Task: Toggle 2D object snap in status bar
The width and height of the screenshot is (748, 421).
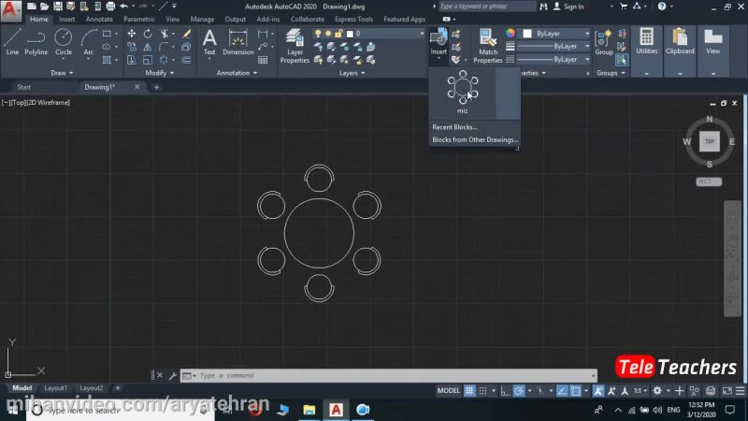Action: (576, 391)
